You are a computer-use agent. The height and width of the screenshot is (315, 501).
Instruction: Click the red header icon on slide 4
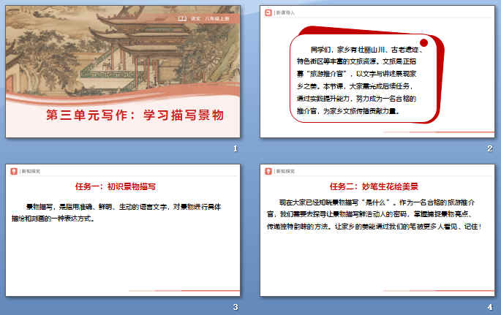[x=268, y=172]
